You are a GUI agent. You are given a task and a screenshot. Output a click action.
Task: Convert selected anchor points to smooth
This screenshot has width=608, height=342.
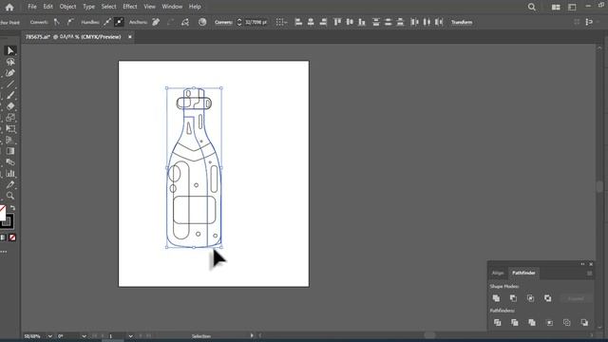[69, 22]
